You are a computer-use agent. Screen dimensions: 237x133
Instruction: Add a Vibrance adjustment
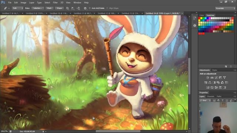point(225,78)
